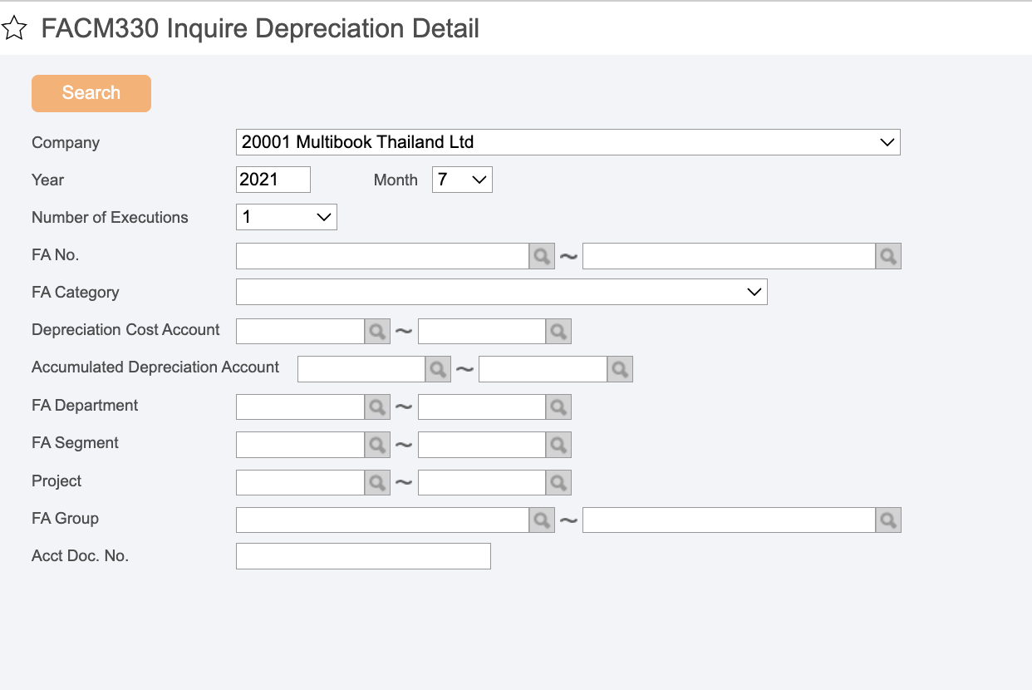Viewport: 1032px width, 690px height.
Task: Open lookup for FA Group to field
Action: pyautogui.click(x=888, y=520)
